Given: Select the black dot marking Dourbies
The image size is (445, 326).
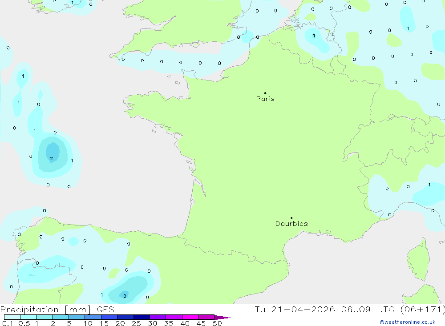Looking at the screenshot, I should (291, 218).
